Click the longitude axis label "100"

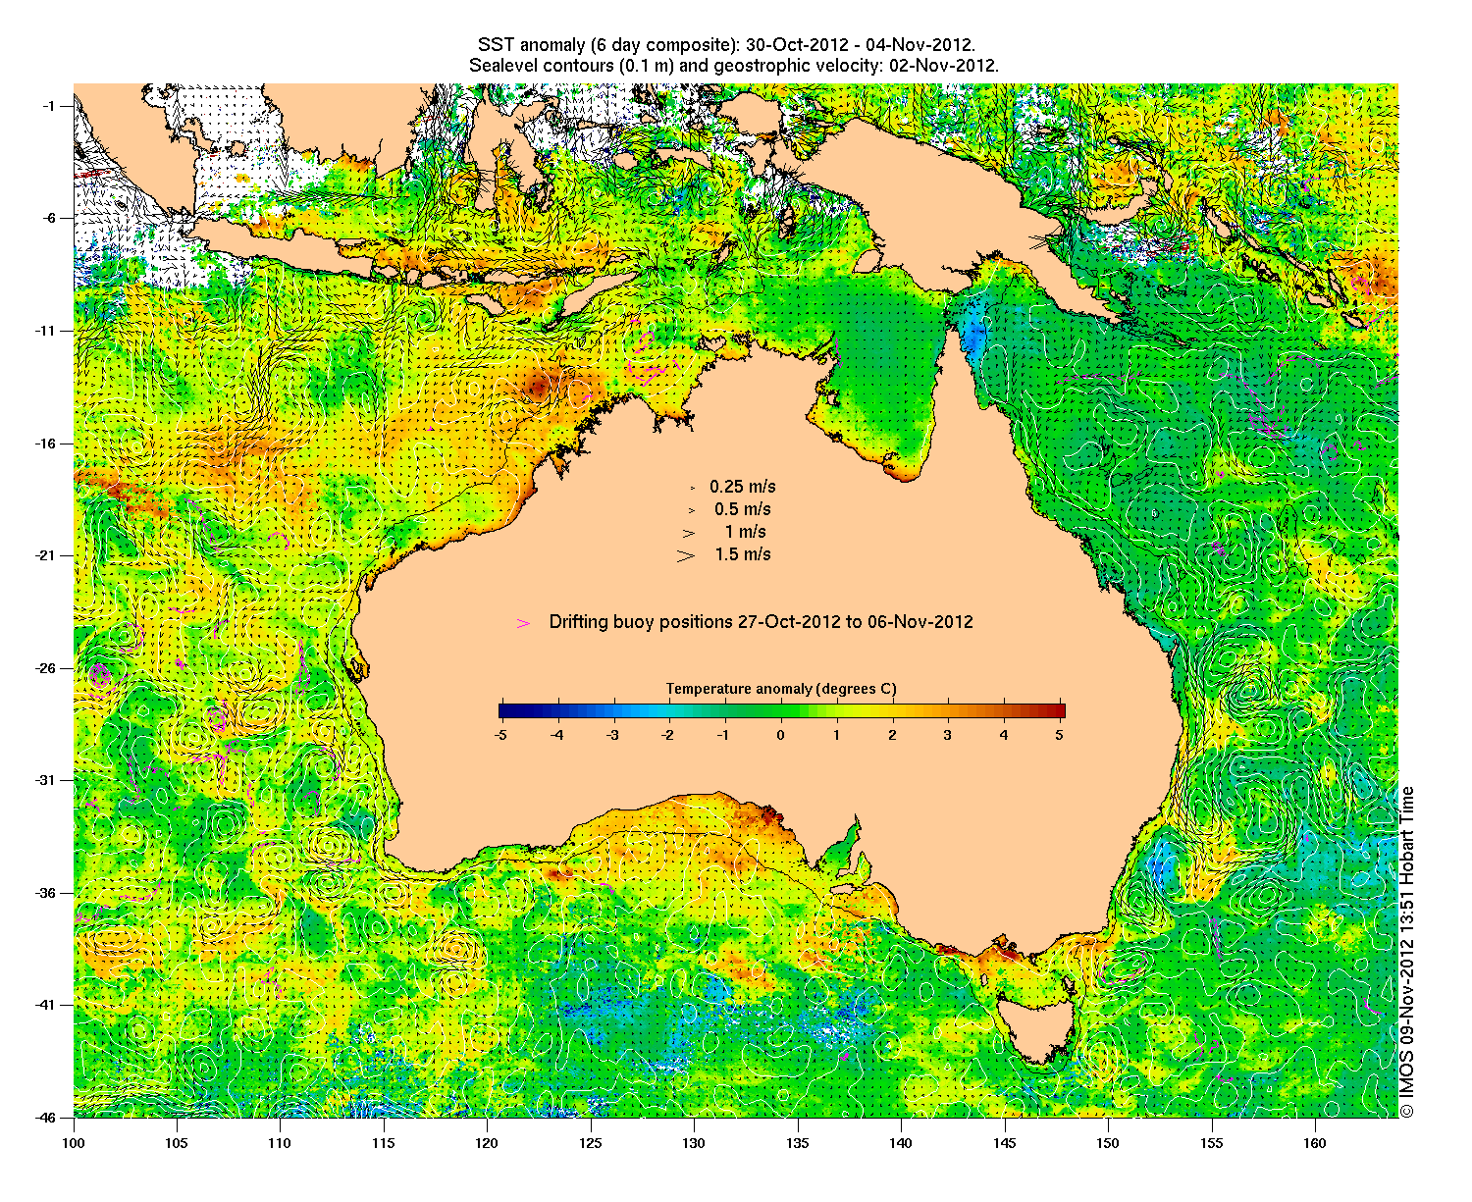[74, 1142]
